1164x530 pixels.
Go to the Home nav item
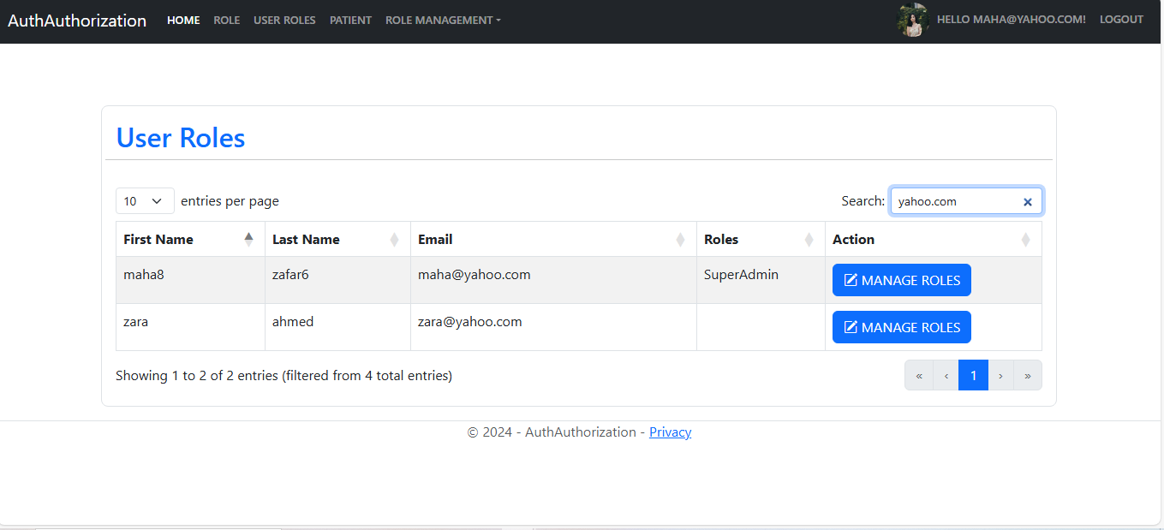pyautogui.click(x=183, y=20)
